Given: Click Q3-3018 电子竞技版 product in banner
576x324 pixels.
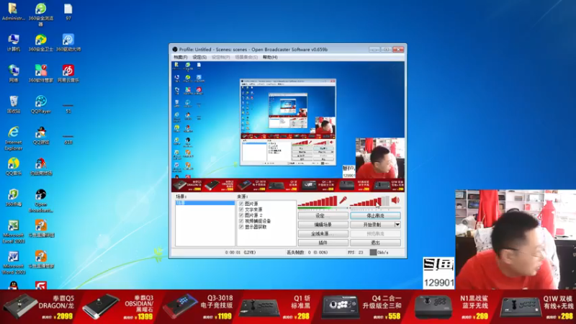Looking at the screenshot, I should 199,307.
